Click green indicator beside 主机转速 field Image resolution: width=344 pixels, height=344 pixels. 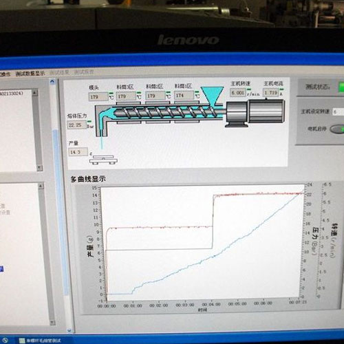tap(249, 89)
